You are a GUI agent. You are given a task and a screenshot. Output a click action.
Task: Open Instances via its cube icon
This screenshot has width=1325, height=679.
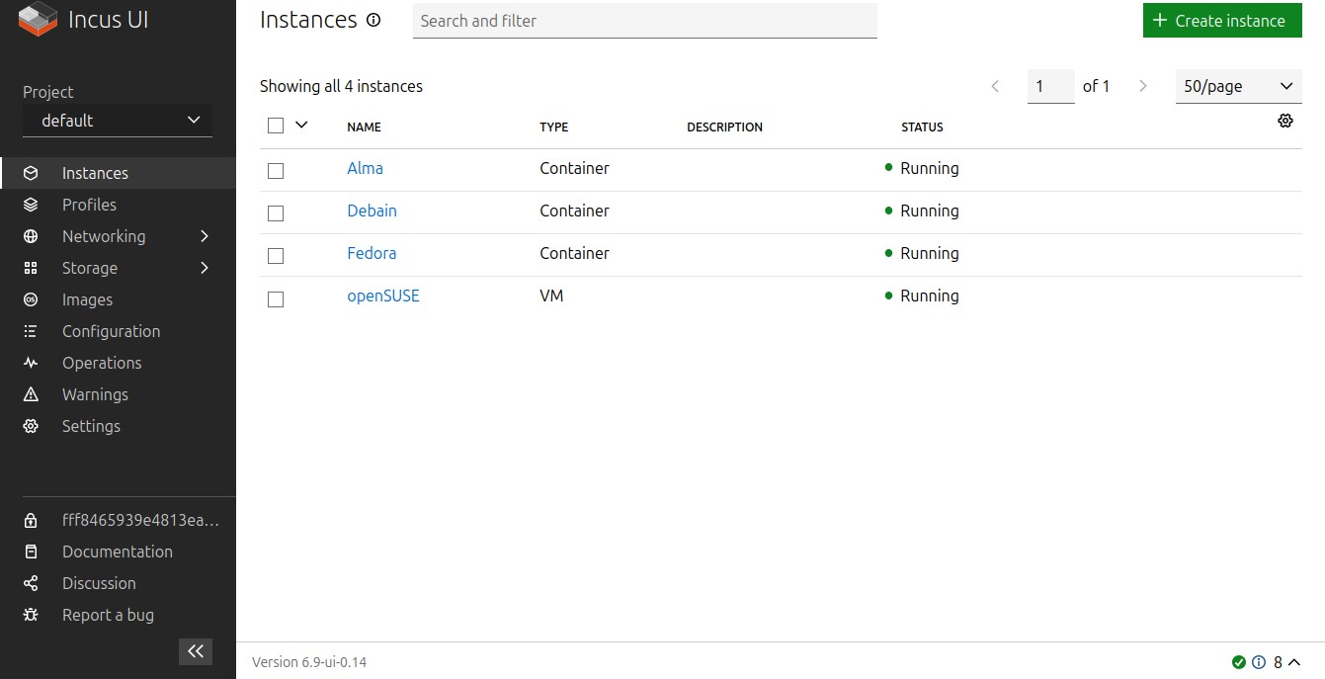(x=31, y=173)
